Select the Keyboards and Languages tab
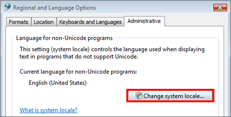The width and height of the screenshot is (231, 117). click(x=90, y=22)
